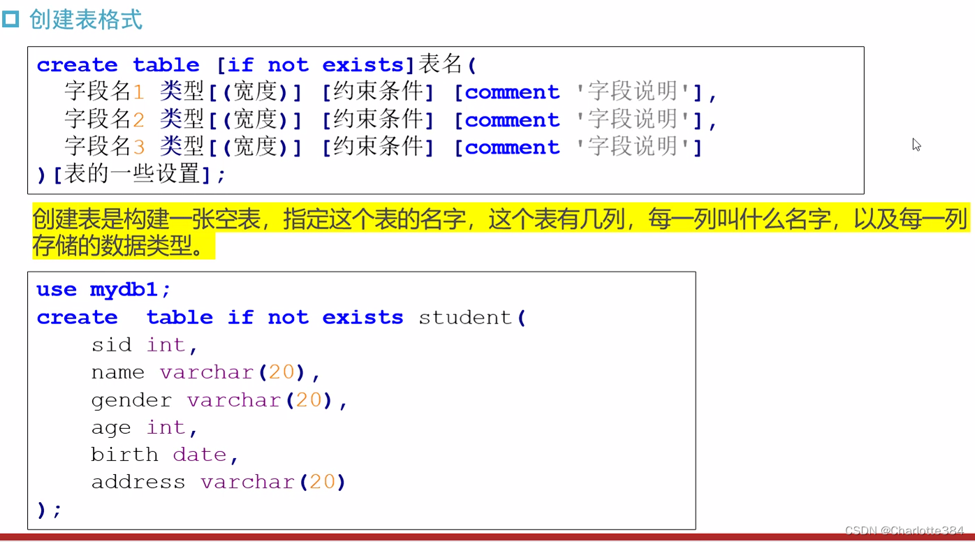The image size is (975, 542).
Task: Select the varchar keyword on name line
Action: coord(207,372)
